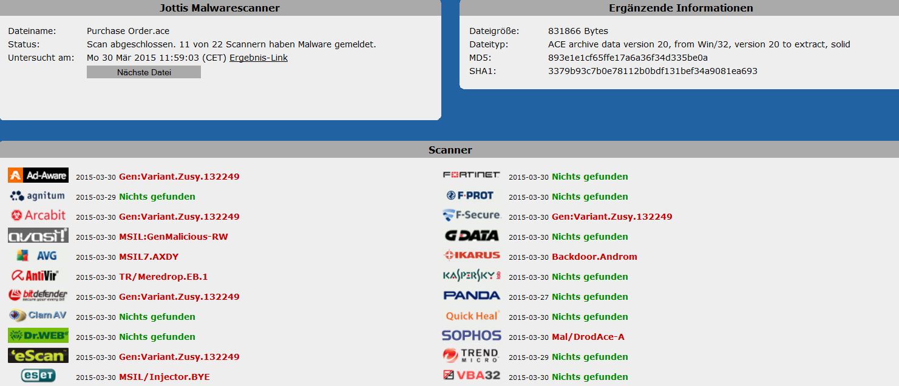This screenshot has height=386, width=899.
Task: Click the ClamAV scanner logo
Action: (38, 316)
